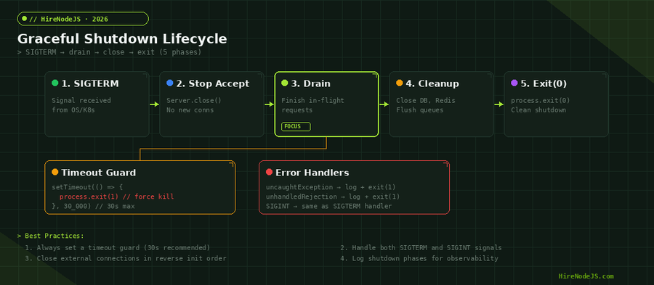The width and height of the screenshot is (654, 285).
Task: Click text 'from OS/K8s'
Action: [73, 110]
